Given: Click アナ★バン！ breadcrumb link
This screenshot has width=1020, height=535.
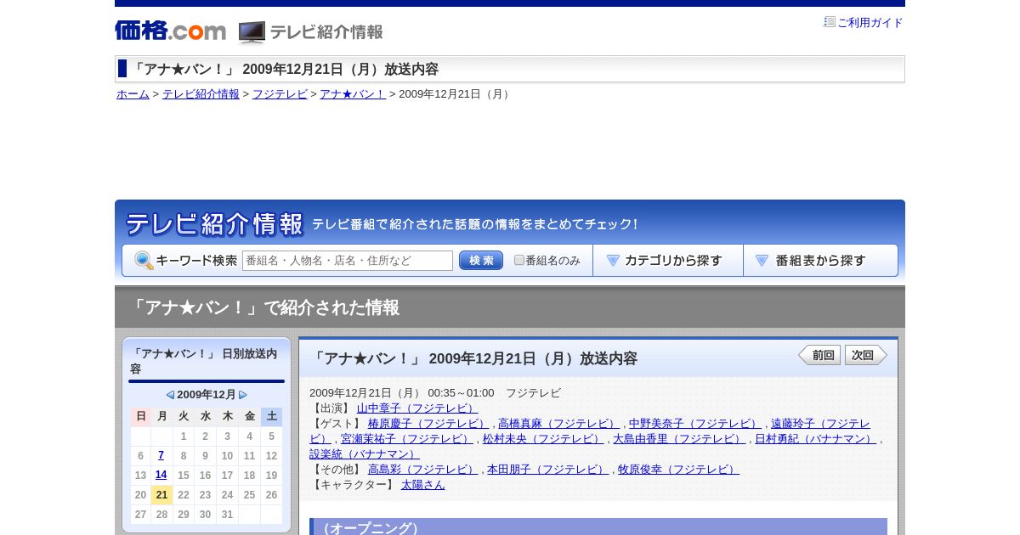Looking at the screenshot, I should click(353, 94).
